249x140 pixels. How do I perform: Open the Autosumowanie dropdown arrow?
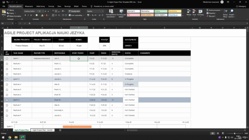(222, 10)
